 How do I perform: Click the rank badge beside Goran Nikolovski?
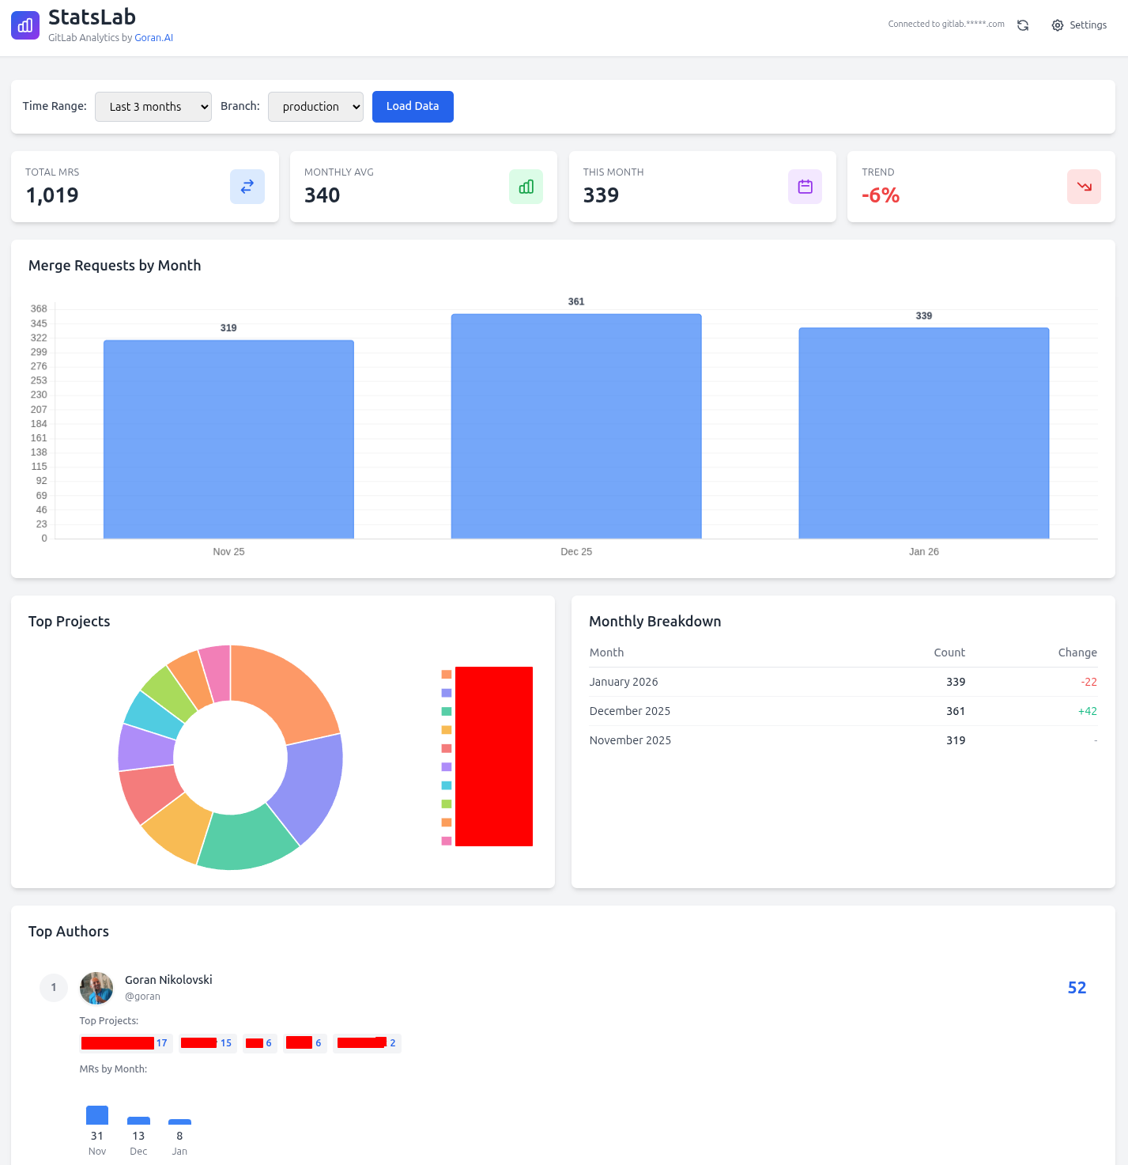(53, 988)
